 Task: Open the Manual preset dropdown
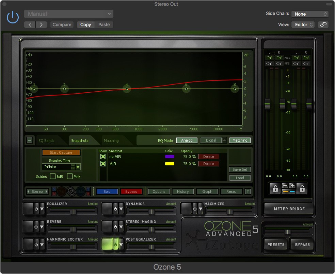[68, 14]
